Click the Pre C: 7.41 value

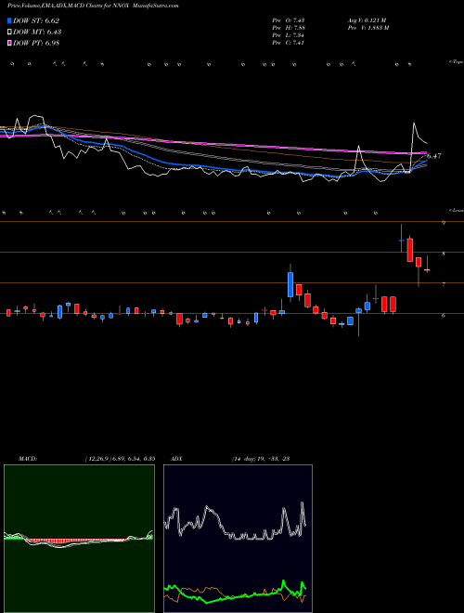pos(289,43)
